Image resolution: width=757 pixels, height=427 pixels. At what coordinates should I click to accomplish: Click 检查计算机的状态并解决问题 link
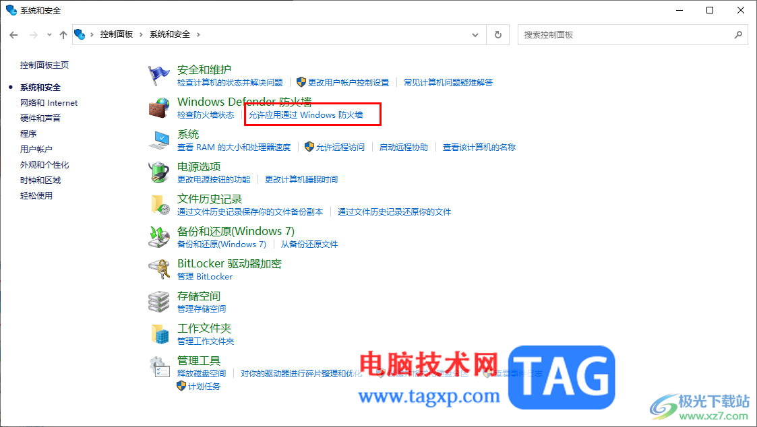(230, 83)
